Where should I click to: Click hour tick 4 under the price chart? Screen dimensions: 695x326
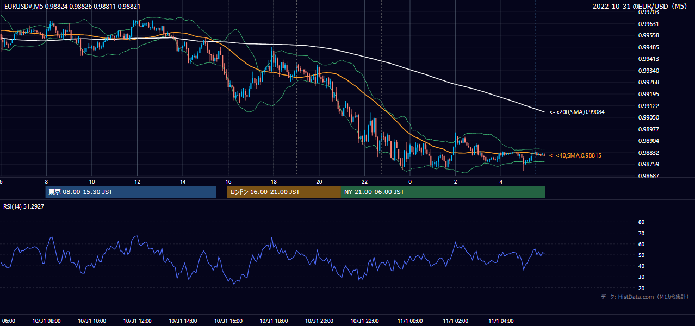(501, 181)
